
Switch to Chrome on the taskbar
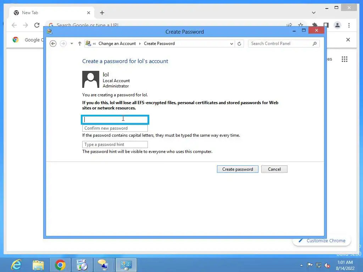coord(60,265)
